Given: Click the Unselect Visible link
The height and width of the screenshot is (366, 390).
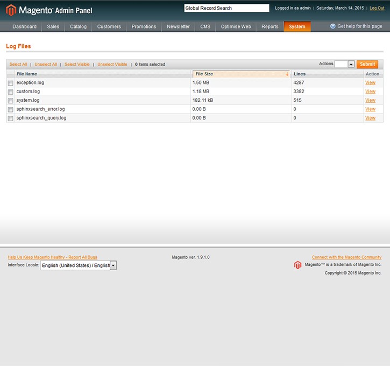Looking at the screenshot, I should (112, 65).
